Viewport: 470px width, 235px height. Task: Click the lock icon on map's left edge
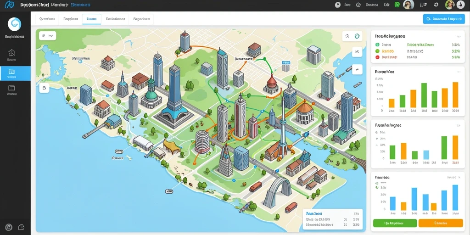click(x=44, y=88)
